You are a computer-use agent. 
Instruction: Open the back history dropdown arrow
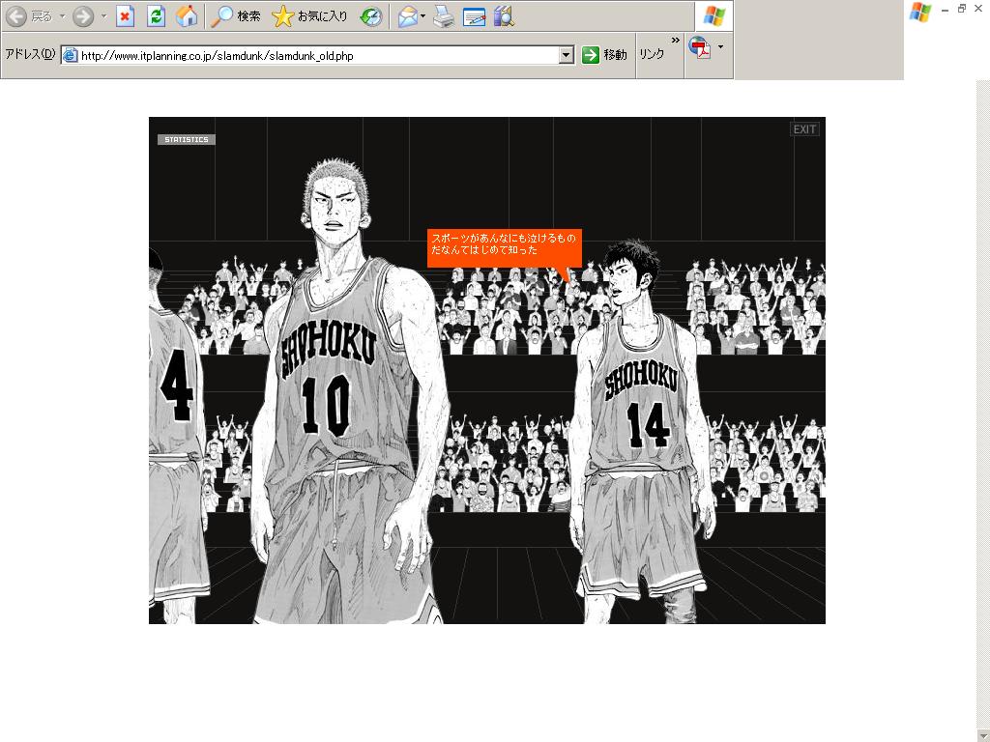coord(63,16)
